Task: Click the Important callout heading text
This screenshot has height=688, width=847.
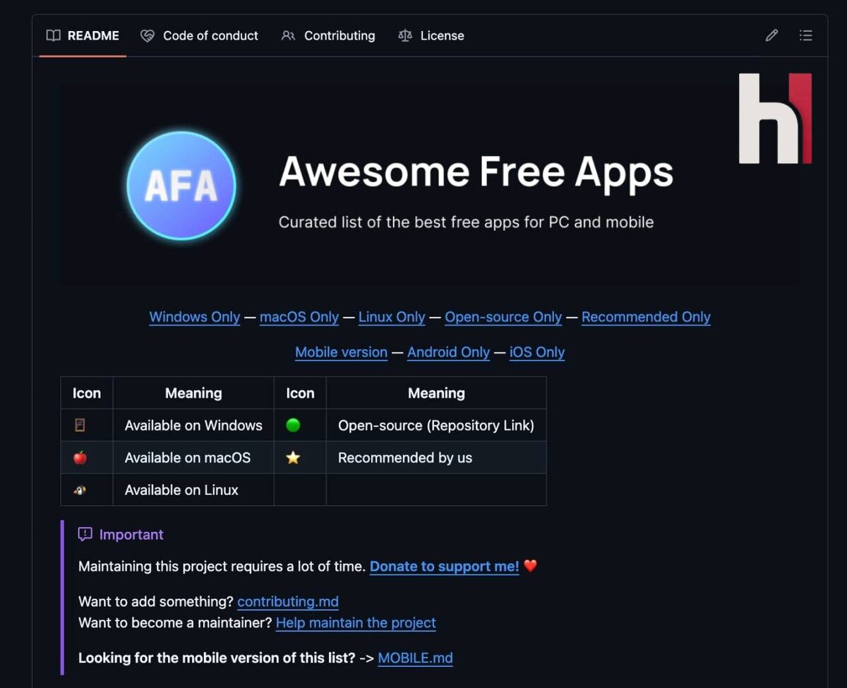Action: 131,534
